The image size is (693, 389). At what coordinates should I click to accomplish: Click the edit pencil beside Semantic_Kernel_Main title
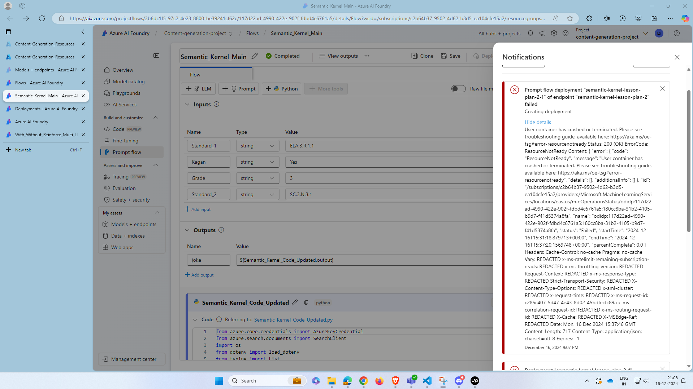click(x=255, y=56)
